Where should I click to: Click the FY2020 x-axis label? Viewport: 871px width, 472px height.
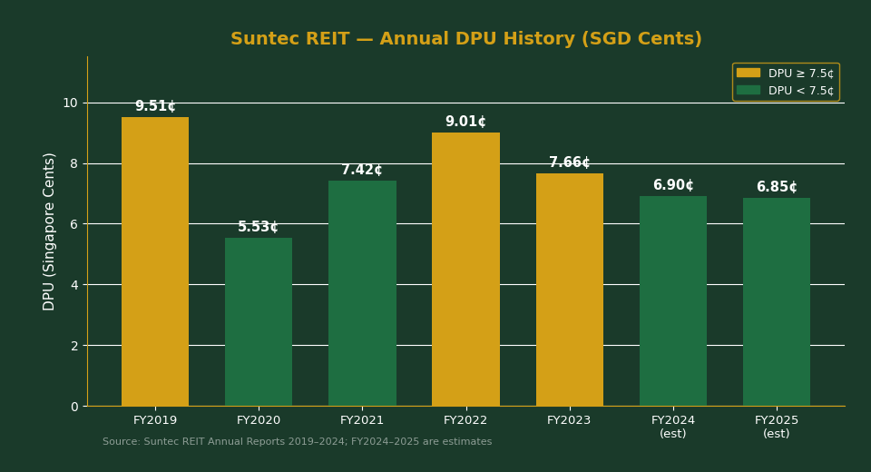click(259, 420)
